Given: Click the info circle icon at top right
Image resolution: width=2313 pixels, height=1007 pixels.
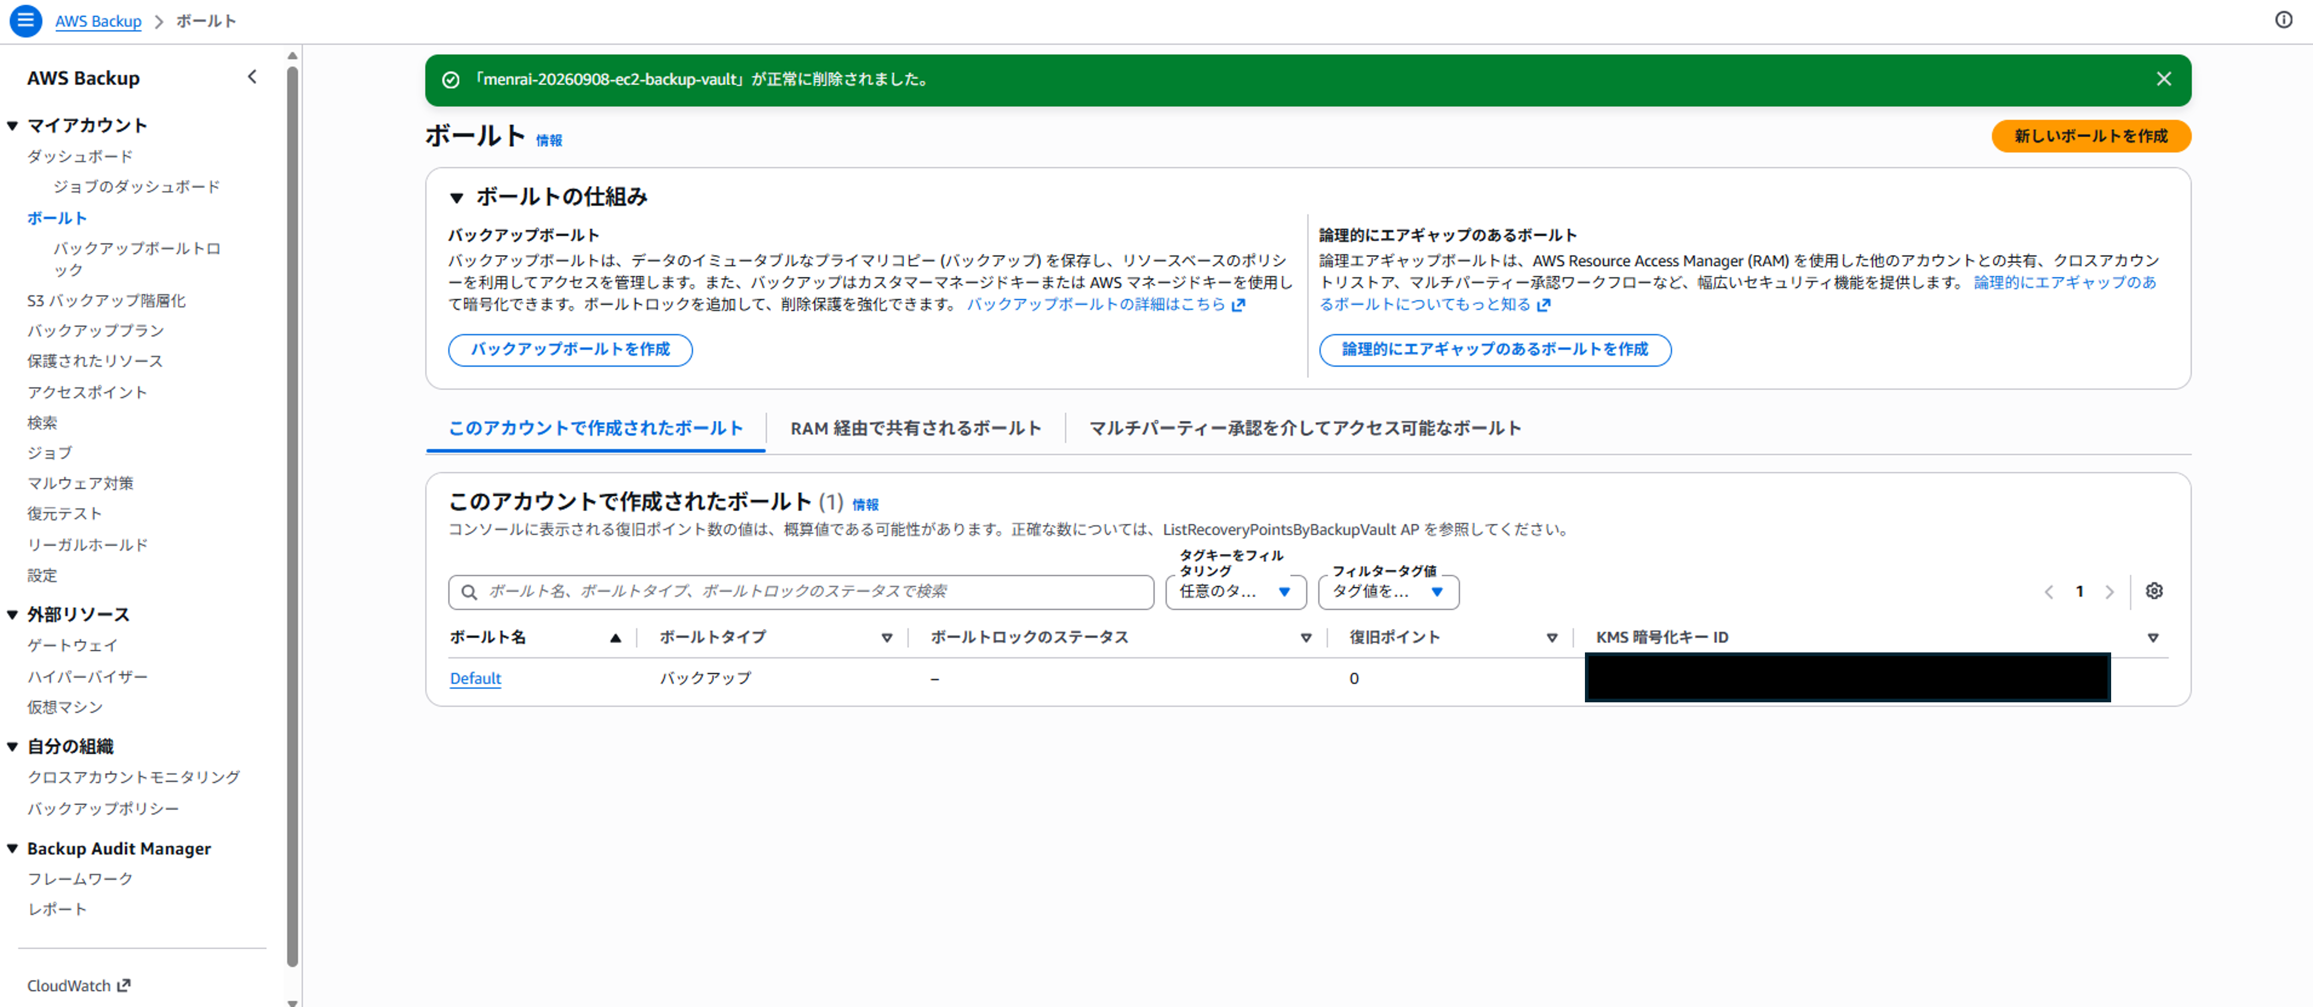Looking at the screenshot, I should (x=2284, y=20).
